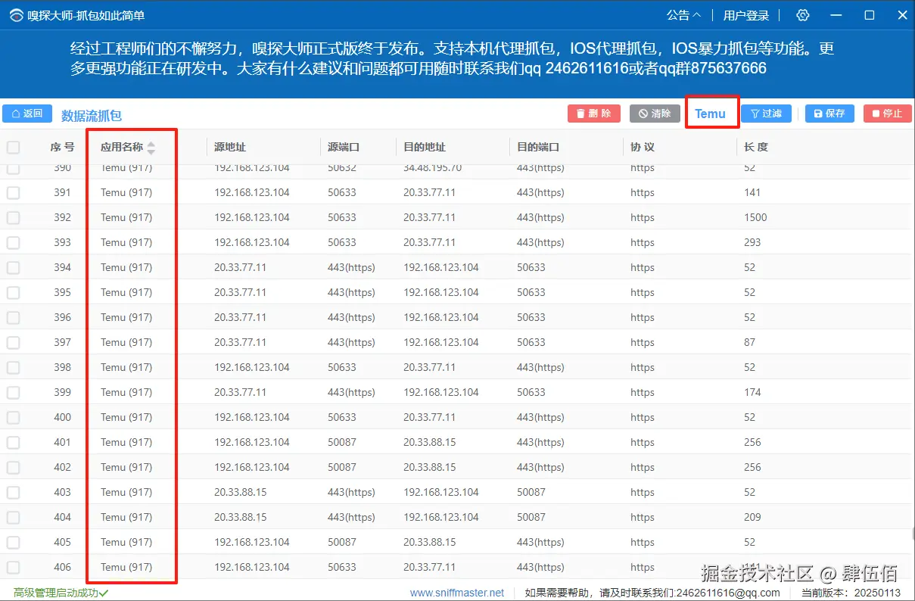Screen dimensions: 915x601
Task: Check the checkbox for row 405
Action: pyautogui.click(x=13, y=542)
